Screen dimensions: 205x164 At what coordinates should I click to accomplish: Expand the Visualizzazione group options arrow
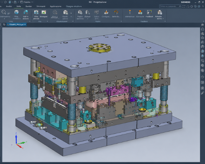[73, 21]
